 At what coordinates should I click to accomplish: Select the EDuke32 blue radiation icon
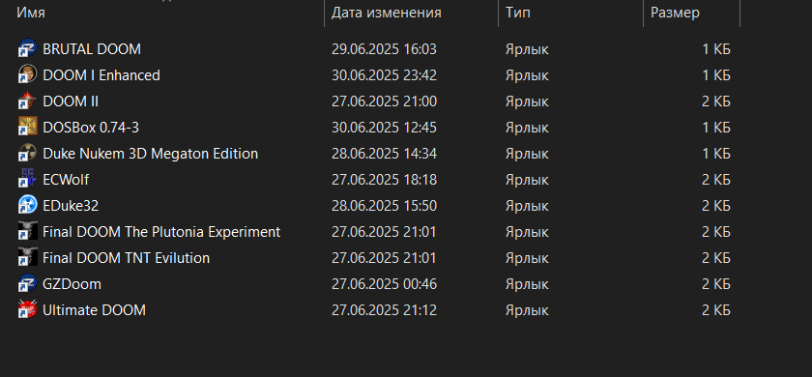[x=27, y=206]
